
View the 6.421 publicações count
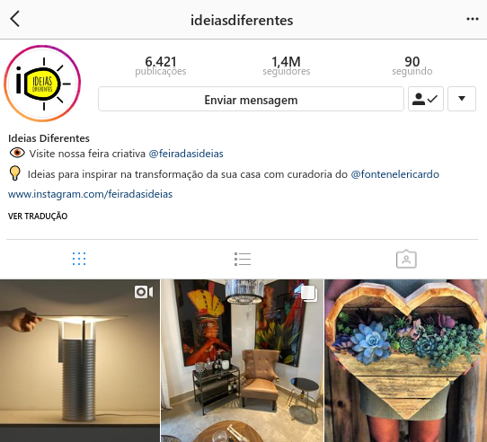(x=161, y=66)
